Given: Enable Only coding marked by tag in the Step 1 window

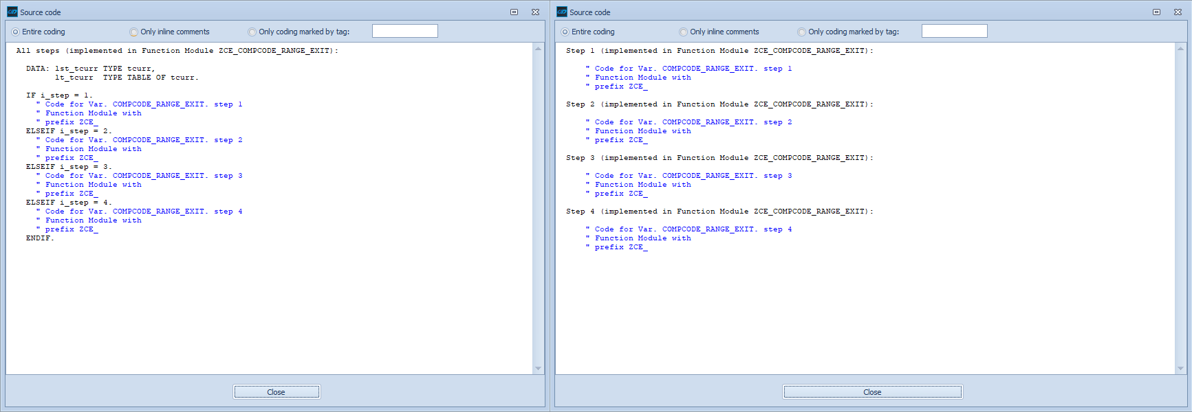Looking at the screenshot, I should (x=802, y=32).
